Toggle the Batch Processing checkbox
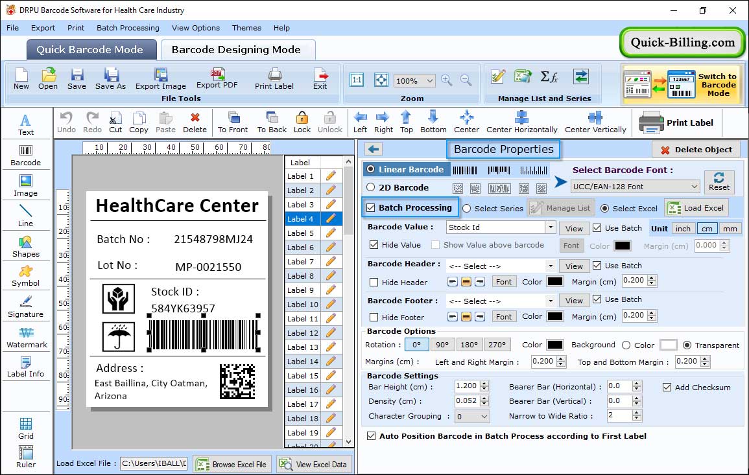The height and width of the screenshot is (475, 749). pyautogui.click(x=371, y=207)
